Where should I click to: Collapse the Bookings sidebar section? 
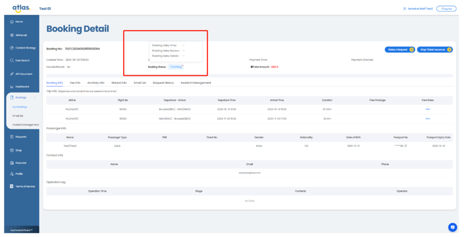(35, 97)
